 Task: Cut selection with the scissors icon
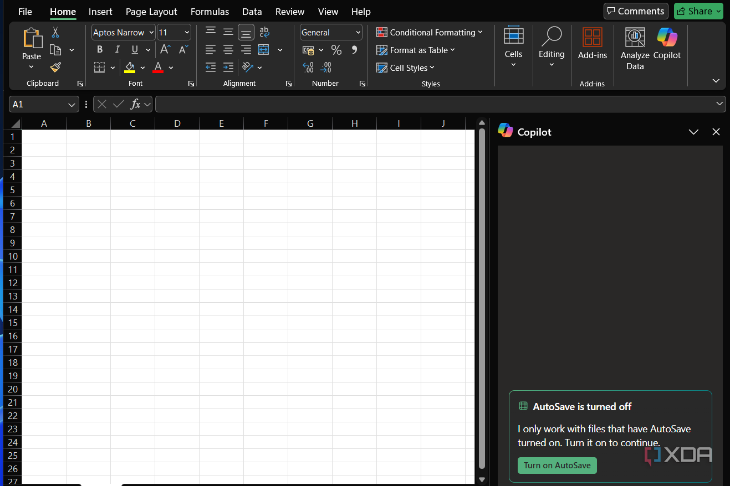coord(55,33)
